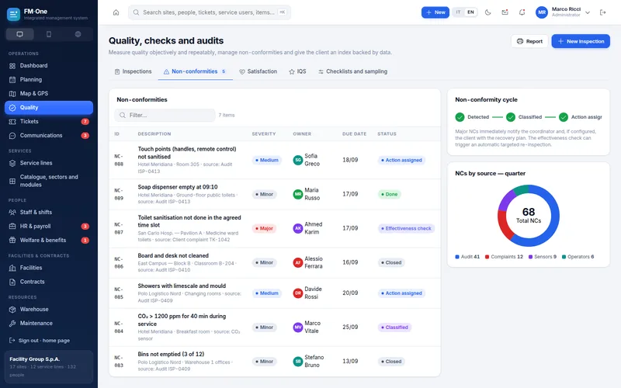The image size is (621, 388).
Task: Click 'Bins not emptied (3 of 12)' row
Action: [x=275, y=362]
